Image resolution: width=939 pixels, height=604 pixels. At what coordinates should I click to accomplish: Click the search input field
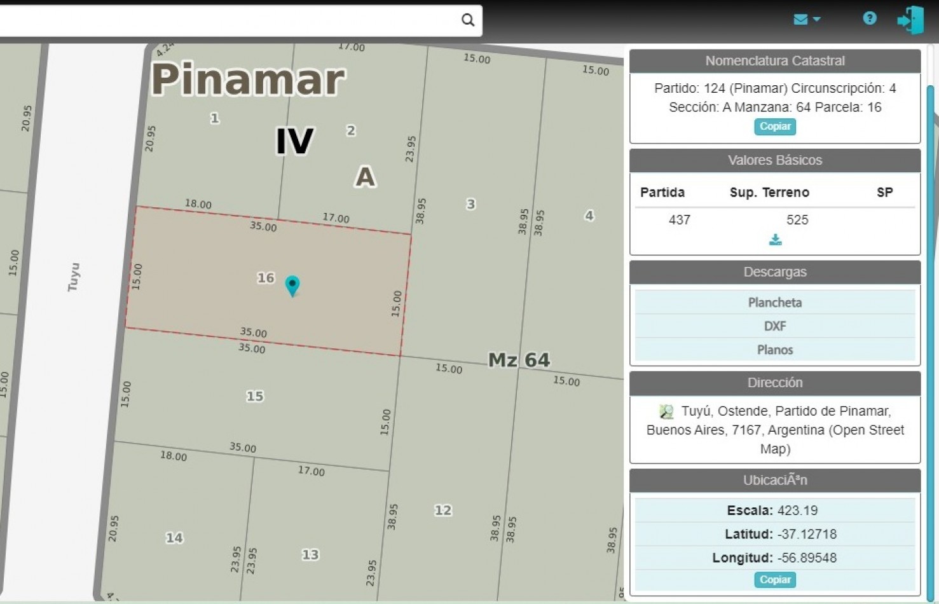click(229, 20)
